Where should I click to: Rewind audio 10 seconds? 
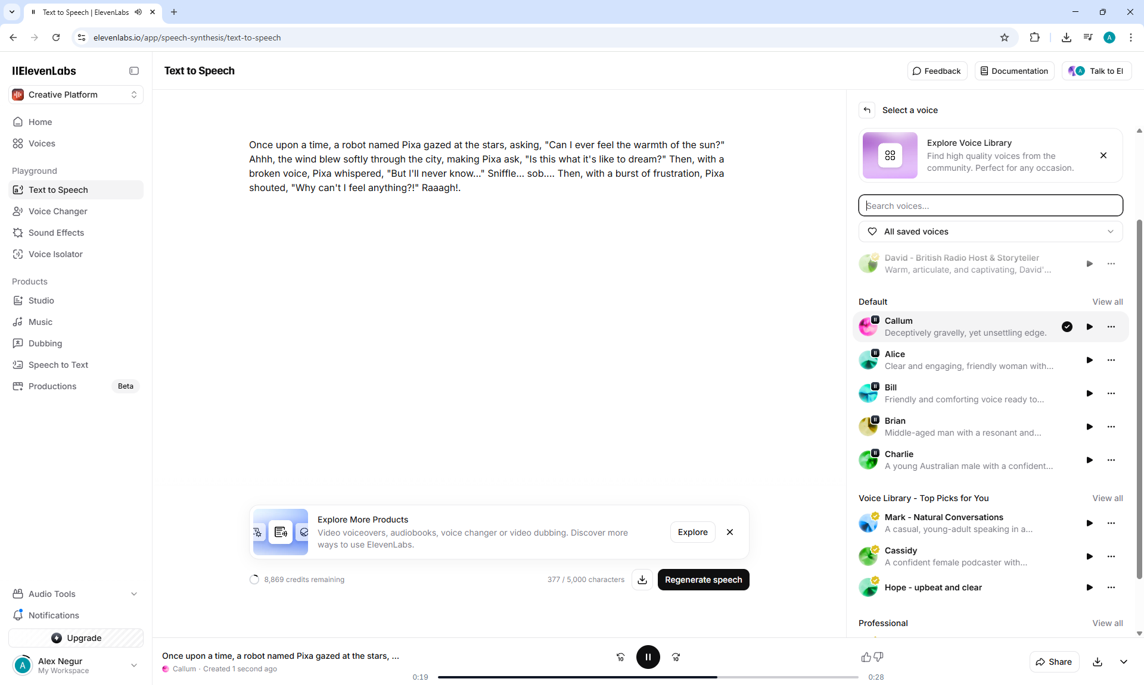[x=620, y=657]
